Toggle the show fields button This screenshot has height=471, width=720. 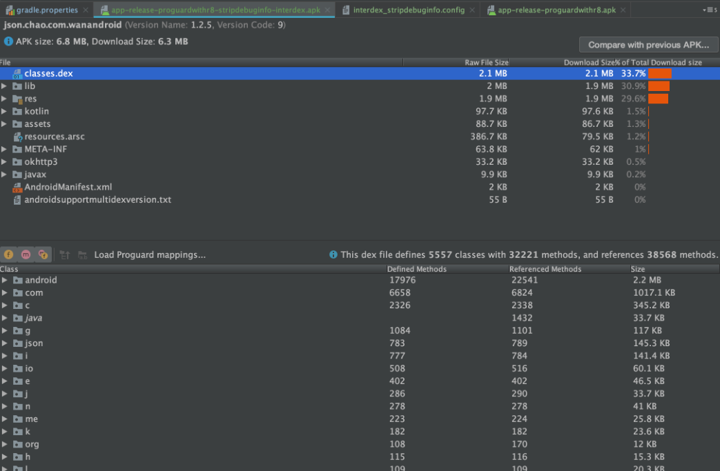[x=8, y=254]
